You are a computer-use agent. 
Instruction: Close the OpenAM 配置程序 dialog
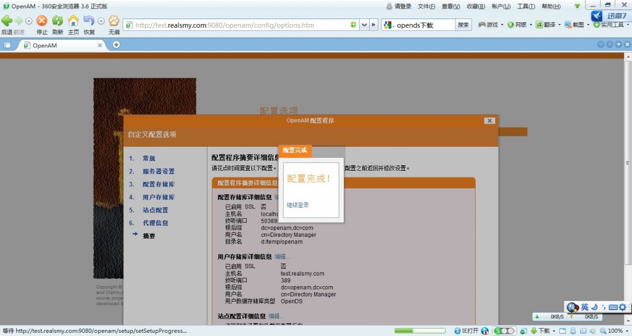pos(489,121)
